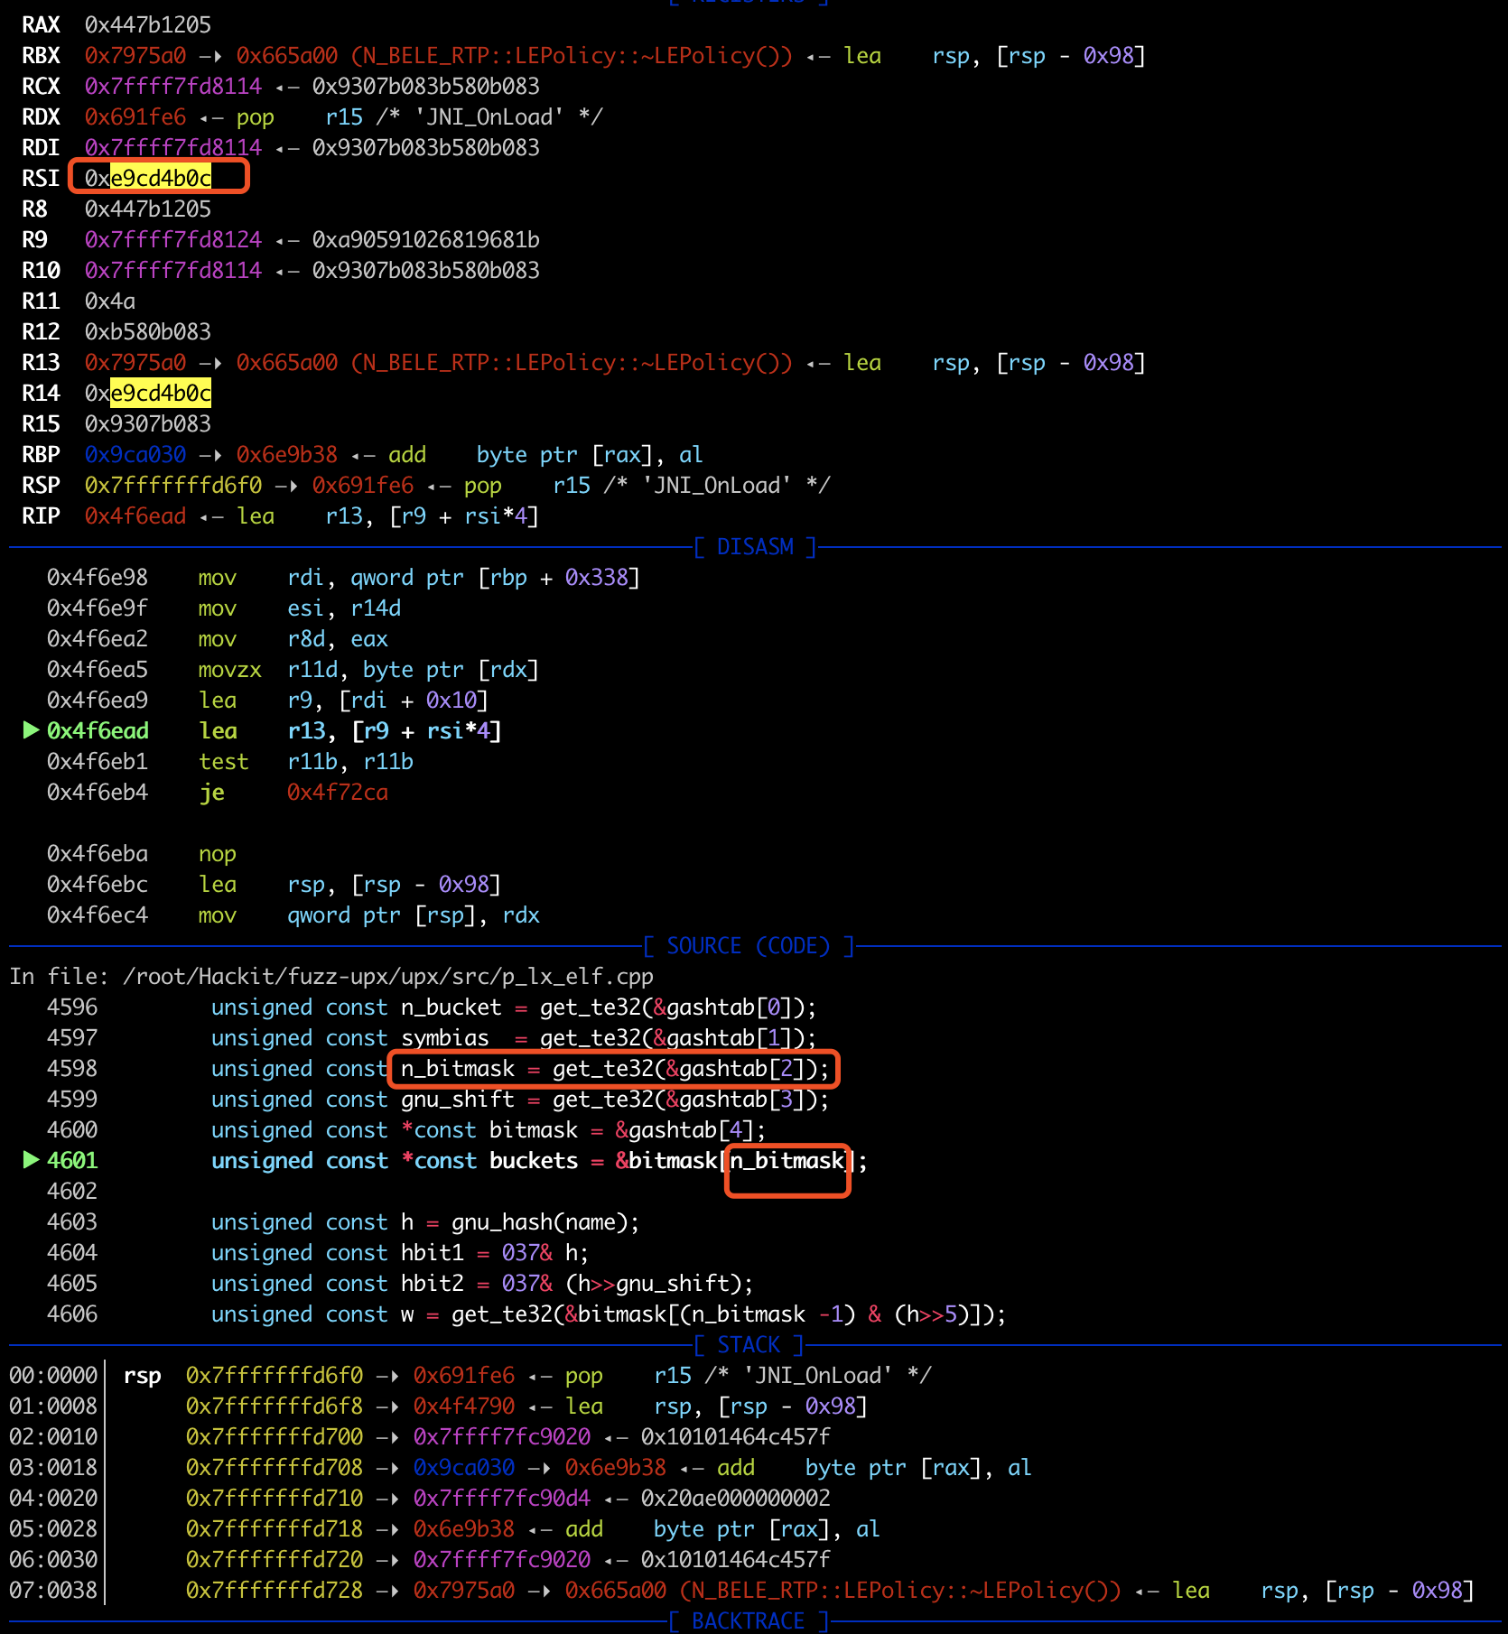Click the current instruction address 0x4f6ead in disassembly
Screen dimensions: 1508x1634
point(98,731)
